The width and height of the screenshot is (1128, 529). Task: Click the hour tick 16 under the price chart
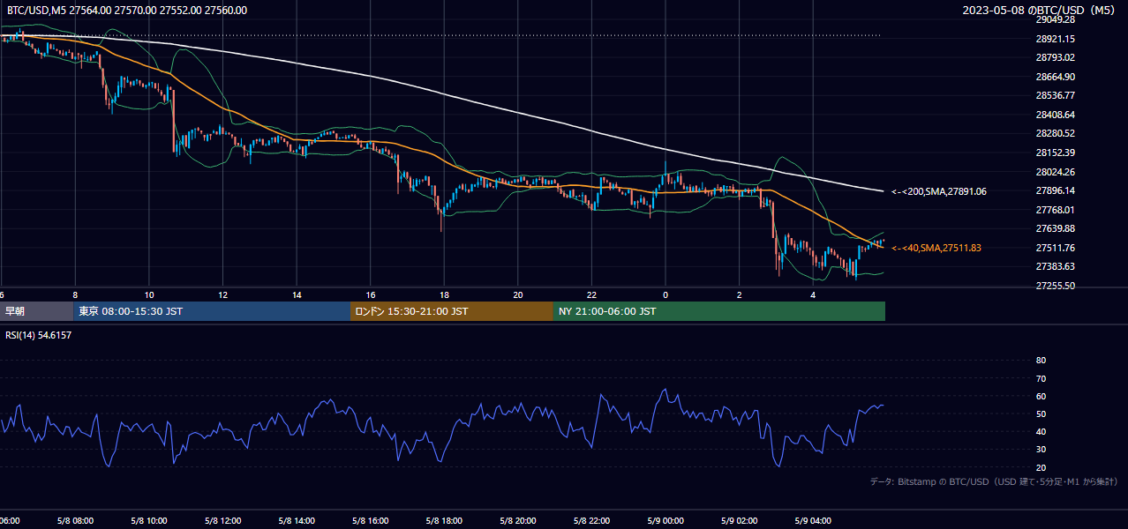371,294
